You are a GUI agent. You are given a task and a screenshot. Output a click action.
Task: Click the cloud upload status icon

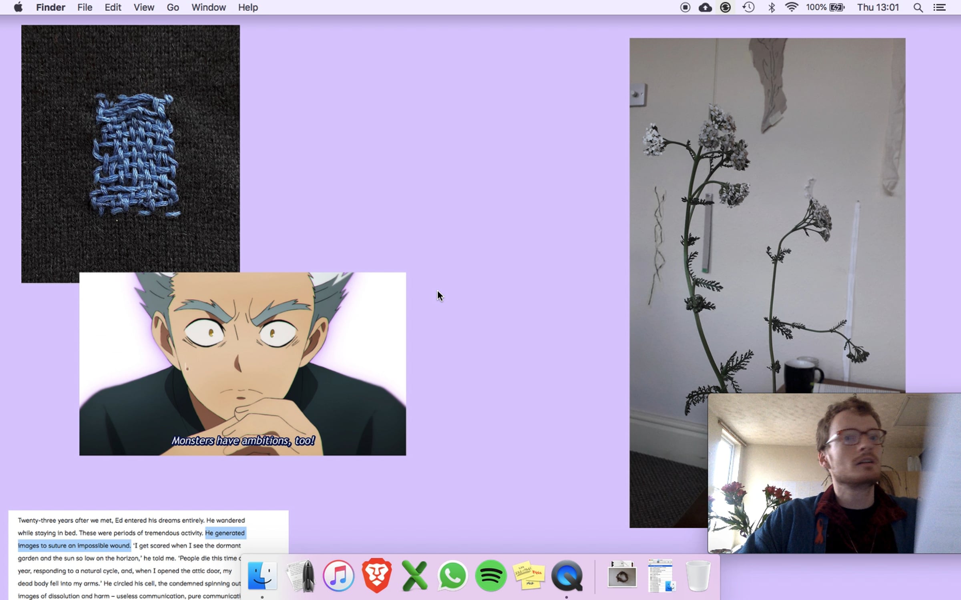click(705, 7)
